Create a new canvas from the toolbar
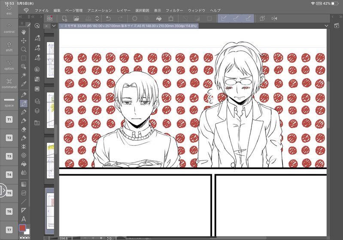 64,18
